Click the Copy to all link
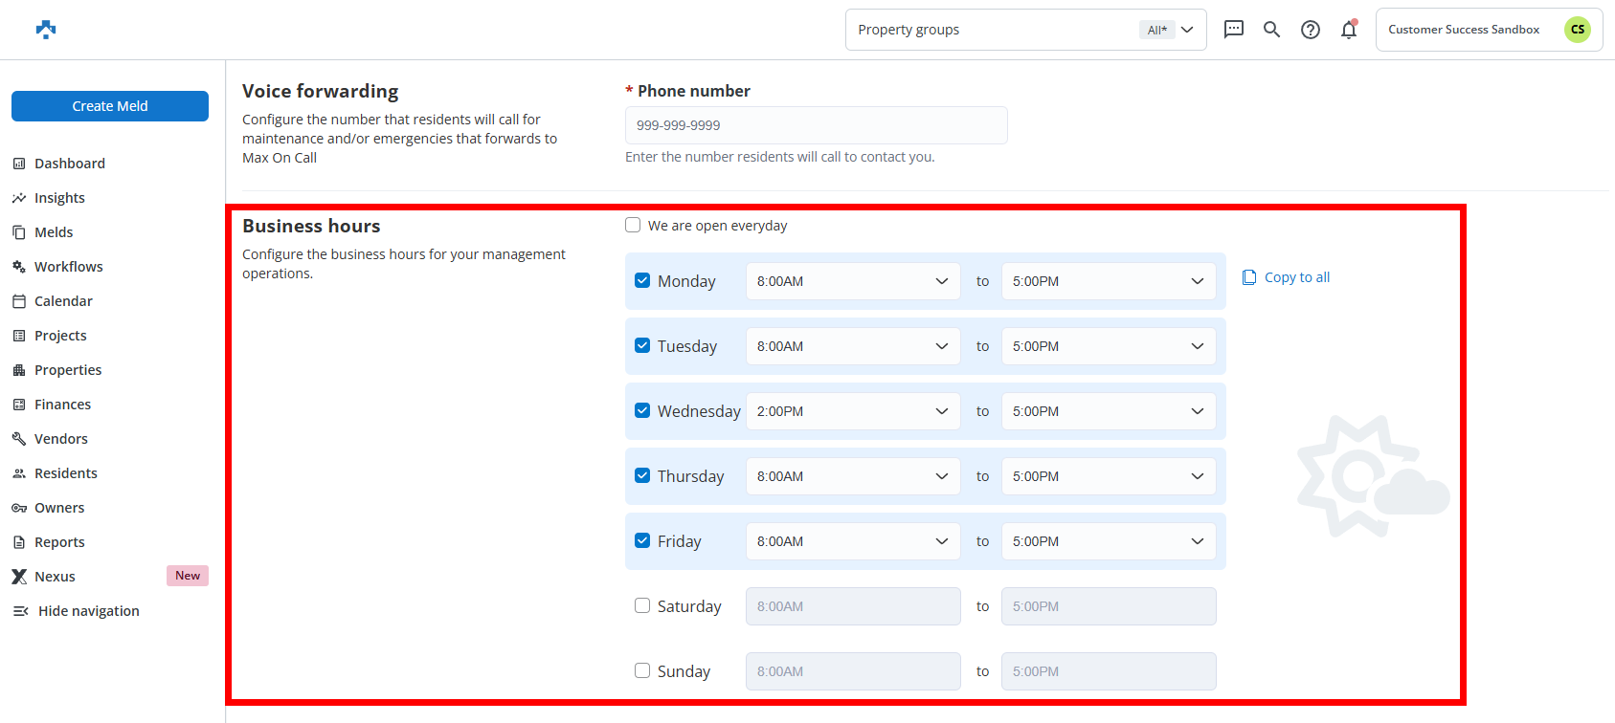 coord(1296,277)
